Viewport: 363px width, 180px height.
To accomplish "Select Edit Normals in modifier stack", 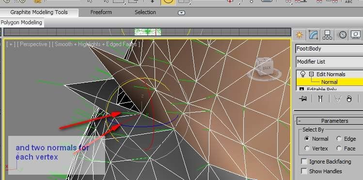I will 331,74.
